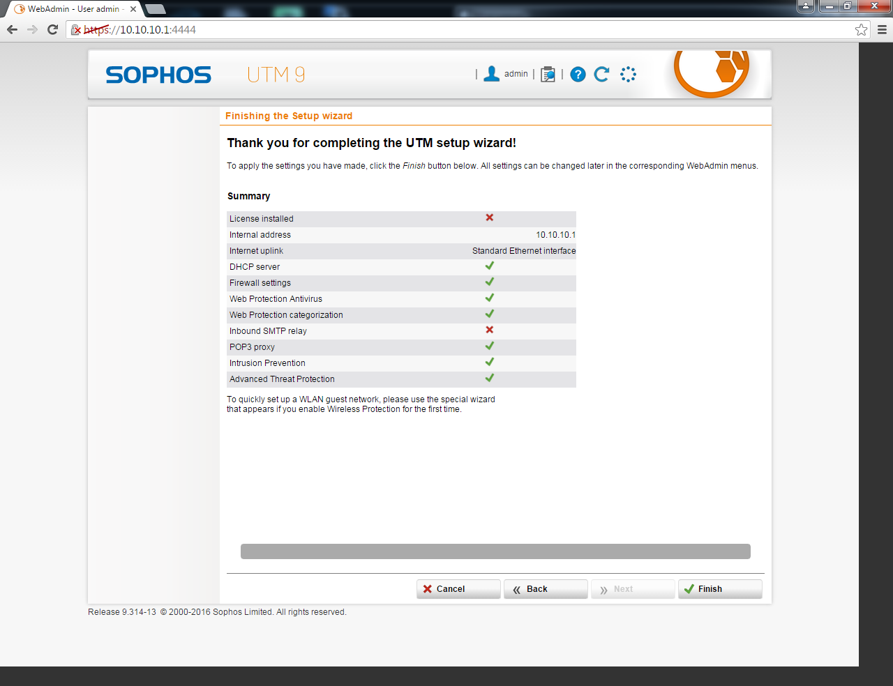Click the Chrome user profile button
The height and width of the screenshot is (686, 893).
point(806,6)
